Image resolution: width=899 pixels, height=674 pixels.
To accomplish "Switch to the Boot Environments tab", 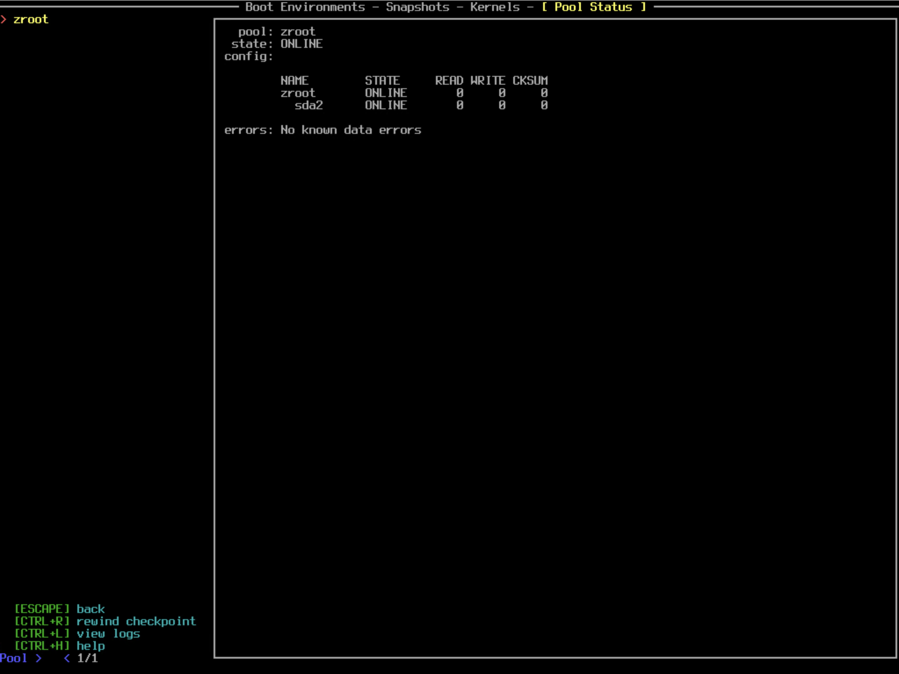I will 305,7.
